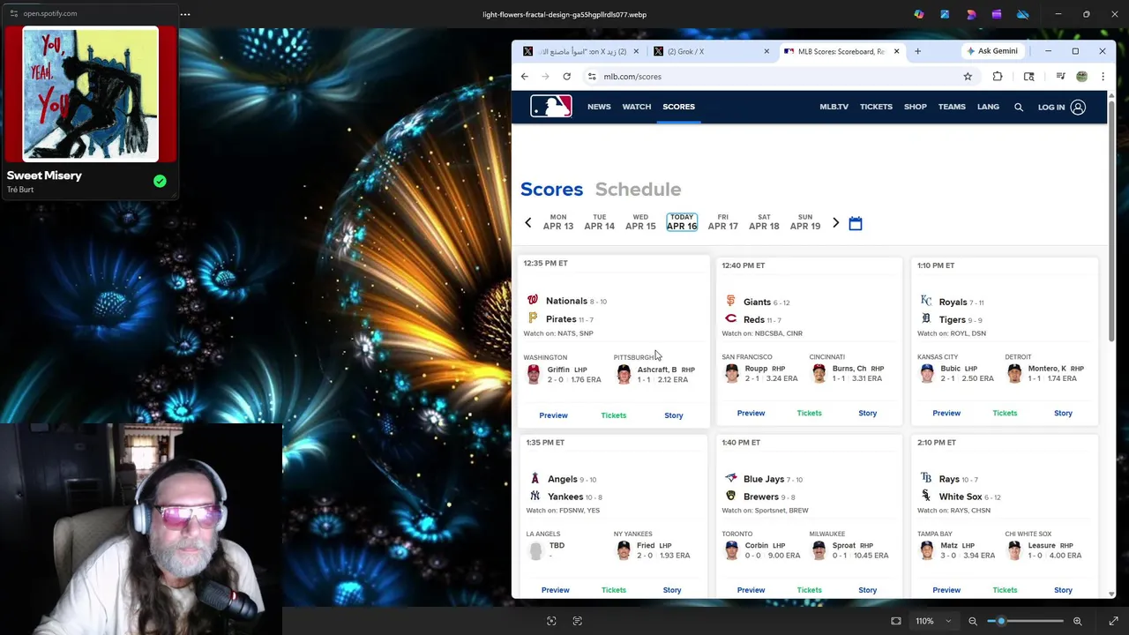Open Story for Royals vs Tigers
Image resolution: width=1129 pixels, height=635 pixels.
1063,413
